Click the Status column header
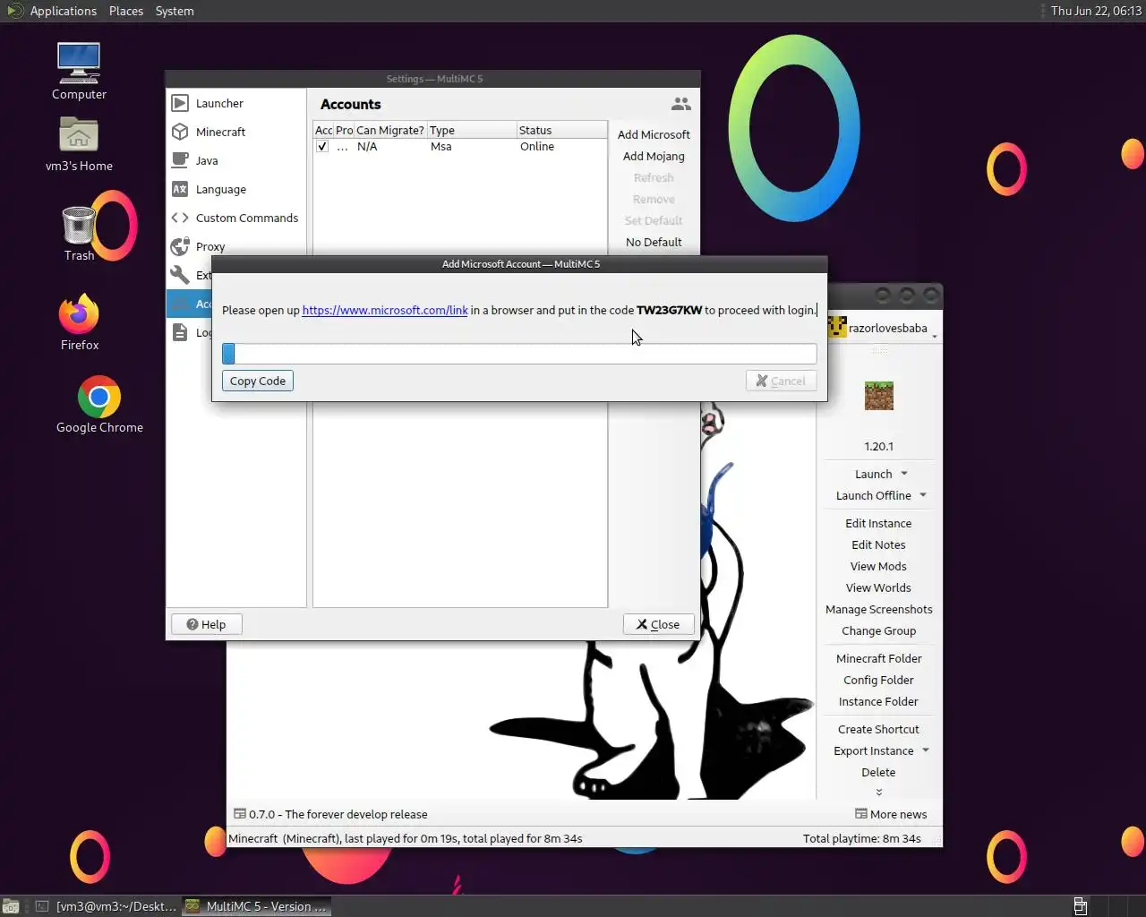Viewport: 1146px width, 917px height. tap(561, 130)
